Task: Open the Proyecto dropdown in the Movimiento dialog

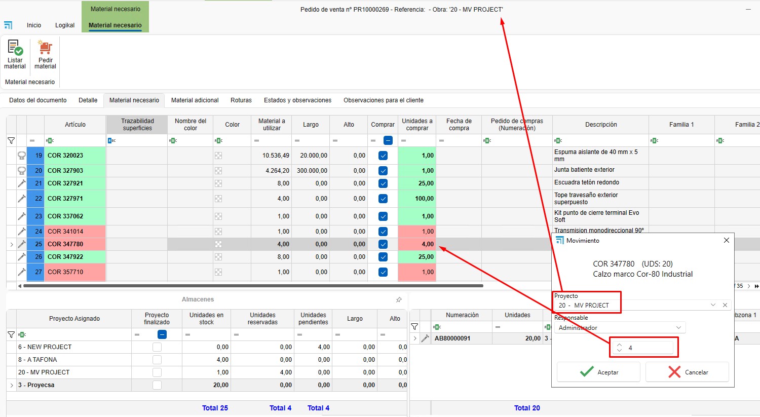Action: 713,305
